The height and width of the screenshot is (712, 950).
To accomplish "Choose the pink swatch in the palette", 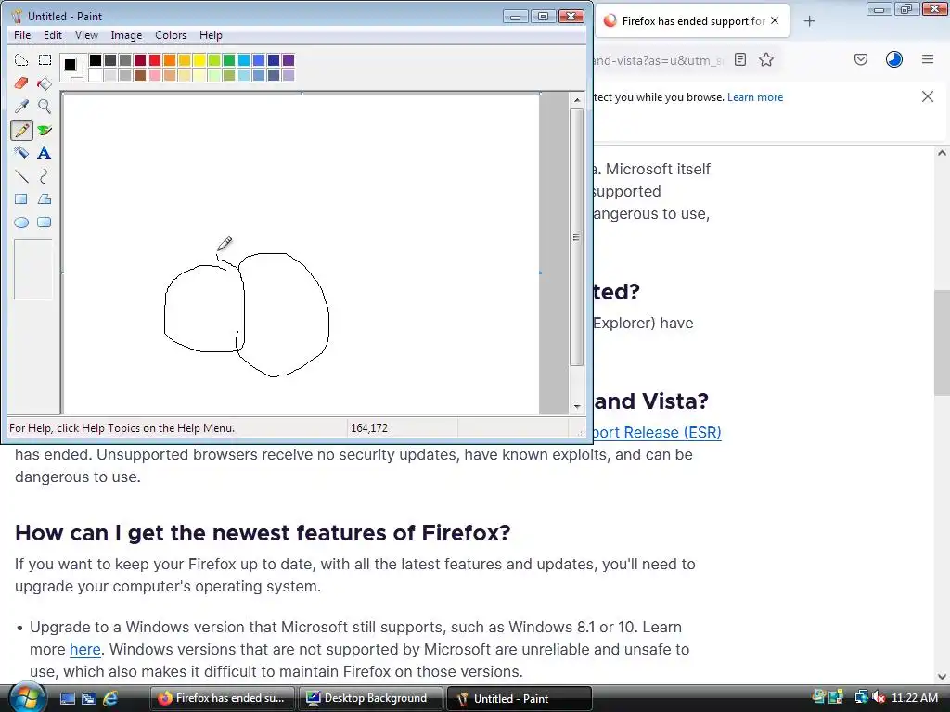I will click(155, 75).
